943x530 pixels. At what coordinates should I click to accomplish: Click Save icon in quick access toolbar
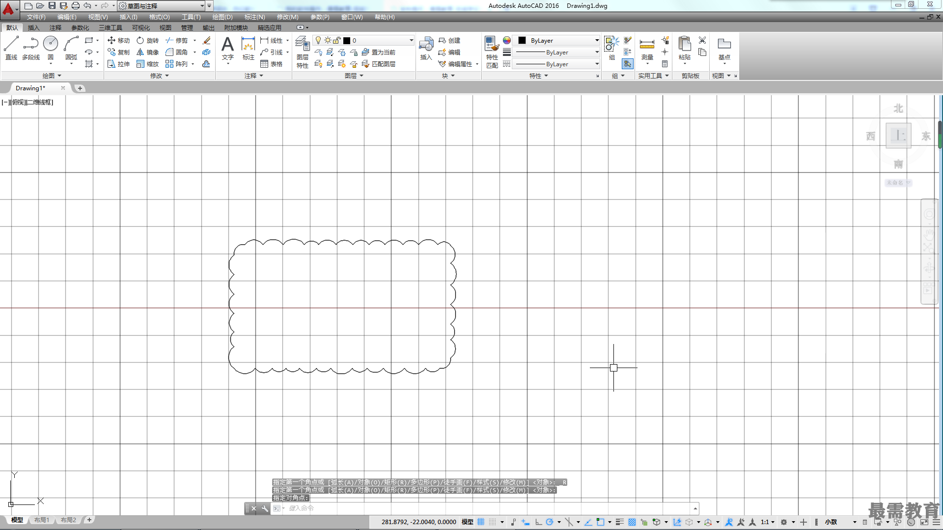[52, 5]
